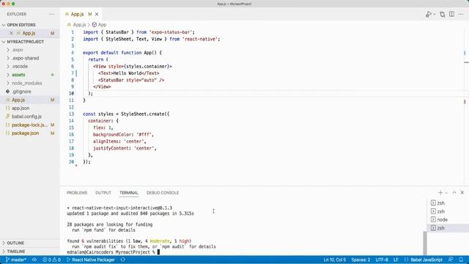Click the Synchronize Changes status icon
The image size is (469, 264).
point(34,260)
